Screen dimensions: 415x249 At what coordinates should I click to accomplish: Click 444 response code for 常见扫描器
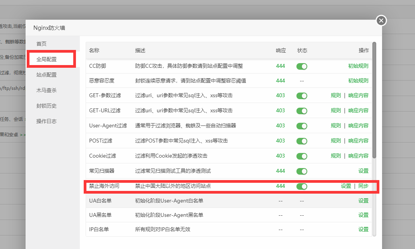click(x=280, y=171)
